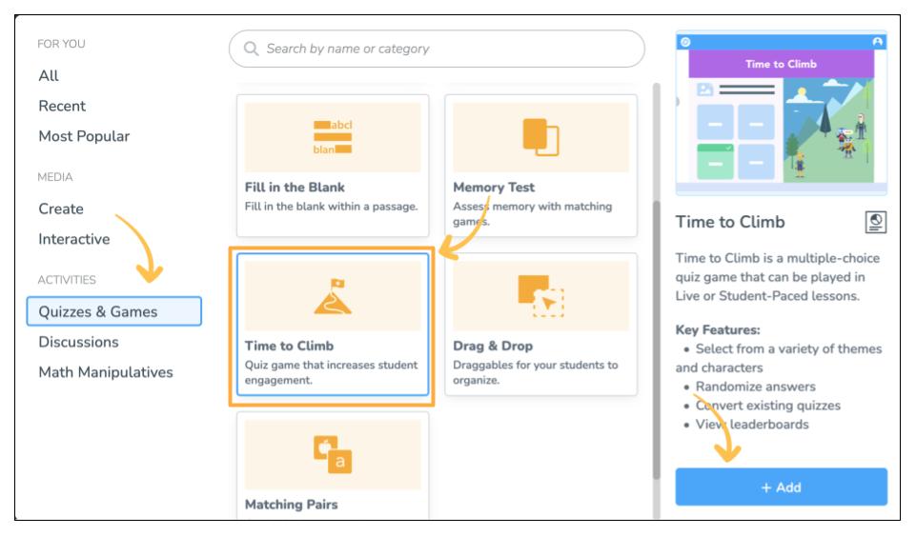Select the Time to Climb mountain flag icon

tap(333, 295)
